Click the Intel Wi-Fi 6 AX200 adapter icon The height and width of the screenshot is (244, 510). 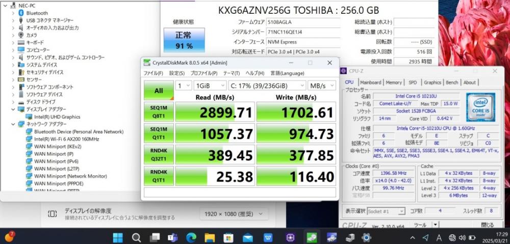tap(29, 139)
